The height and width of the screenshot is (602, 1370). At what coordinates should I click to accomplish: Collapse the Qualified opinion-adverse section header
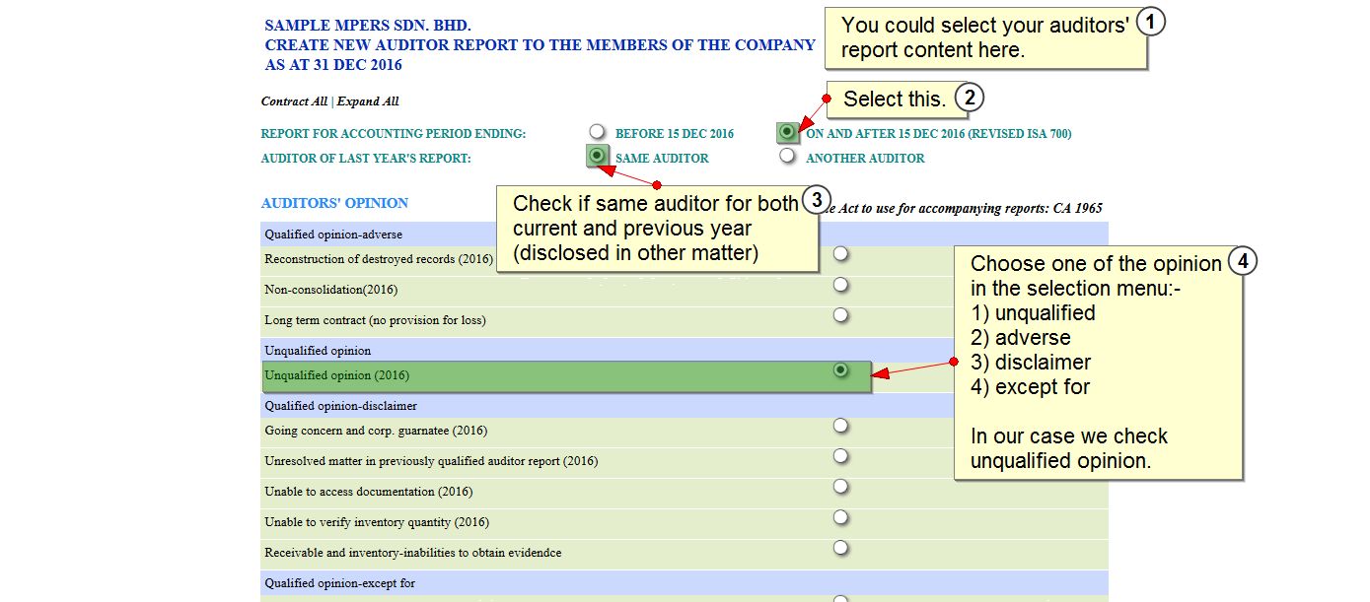(333, 234)
